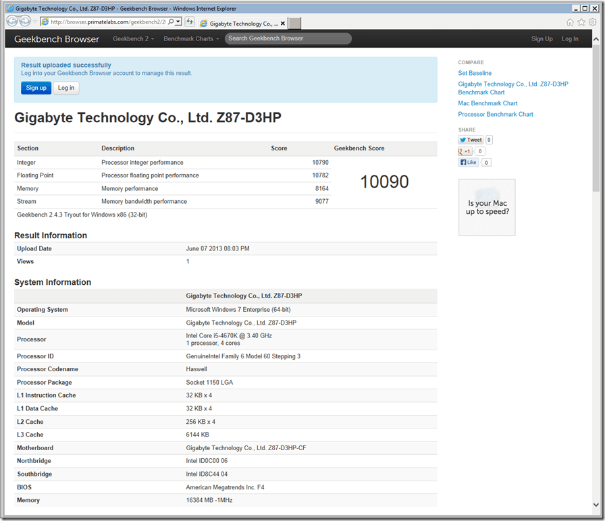Image resolution: width=605 pixels, height=521 pixels.
Task: Open the Mac Benchmark Chart link
Action: point(488,103)
